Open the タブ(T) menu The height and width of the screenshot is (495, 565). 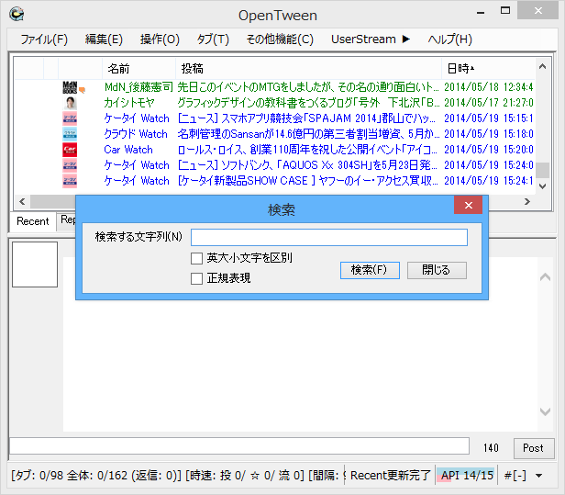point(213,39)
